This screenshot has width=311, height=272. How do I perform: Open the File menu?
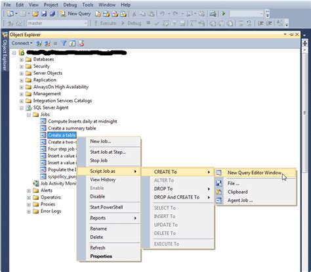tap(7, 5)
